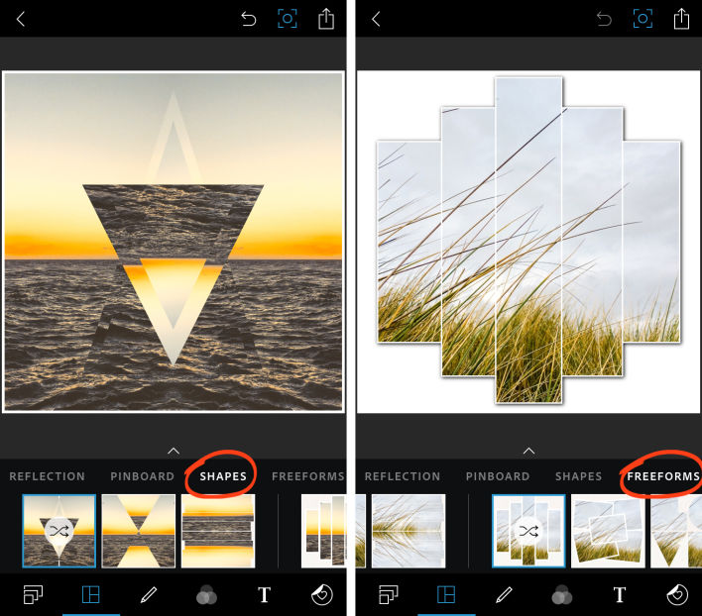Tap the back arrow on the left screen
702x616 pixels.
pyautogui.click(x=21, y=19)
